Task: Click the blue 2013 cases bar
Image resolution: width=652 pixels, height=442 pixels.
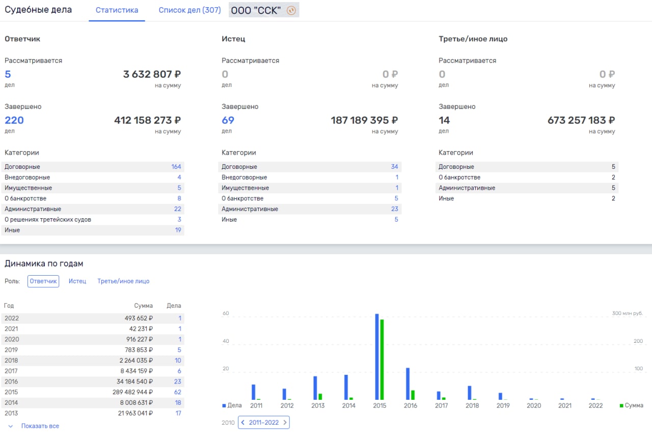Action: (315, 388)
